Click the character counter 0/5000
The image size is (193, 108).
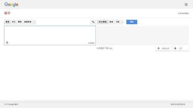pyautogui.click(x=91, y=43)
